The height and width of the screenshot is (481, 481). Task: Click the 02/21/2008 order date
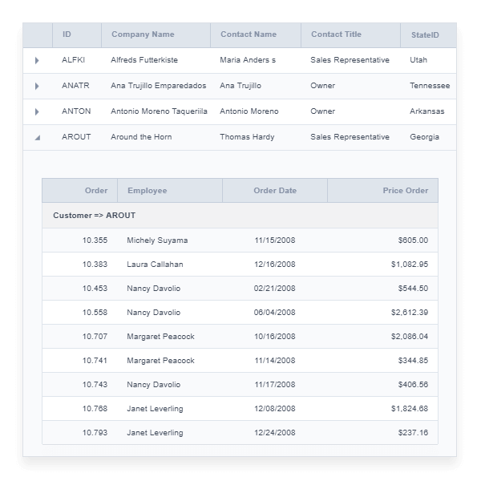(x=275, y=289)
